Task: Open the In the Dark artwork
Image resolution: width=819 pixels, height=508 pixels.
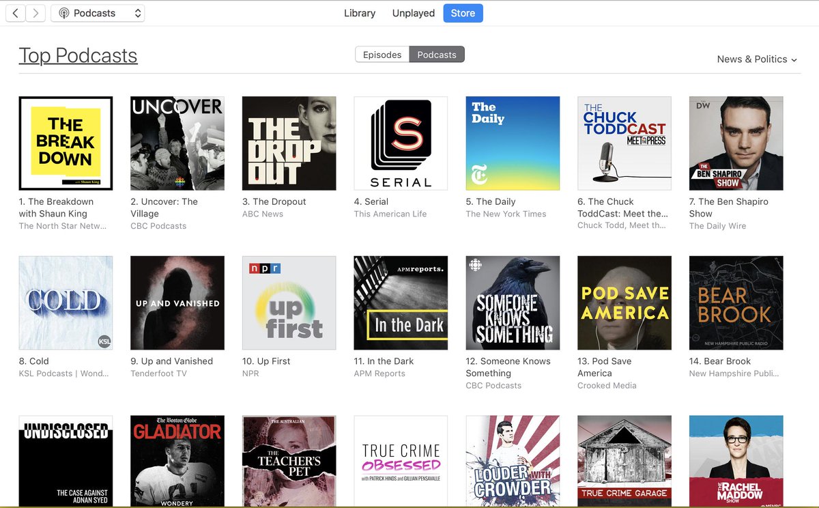Action: (x=401, y=303)
